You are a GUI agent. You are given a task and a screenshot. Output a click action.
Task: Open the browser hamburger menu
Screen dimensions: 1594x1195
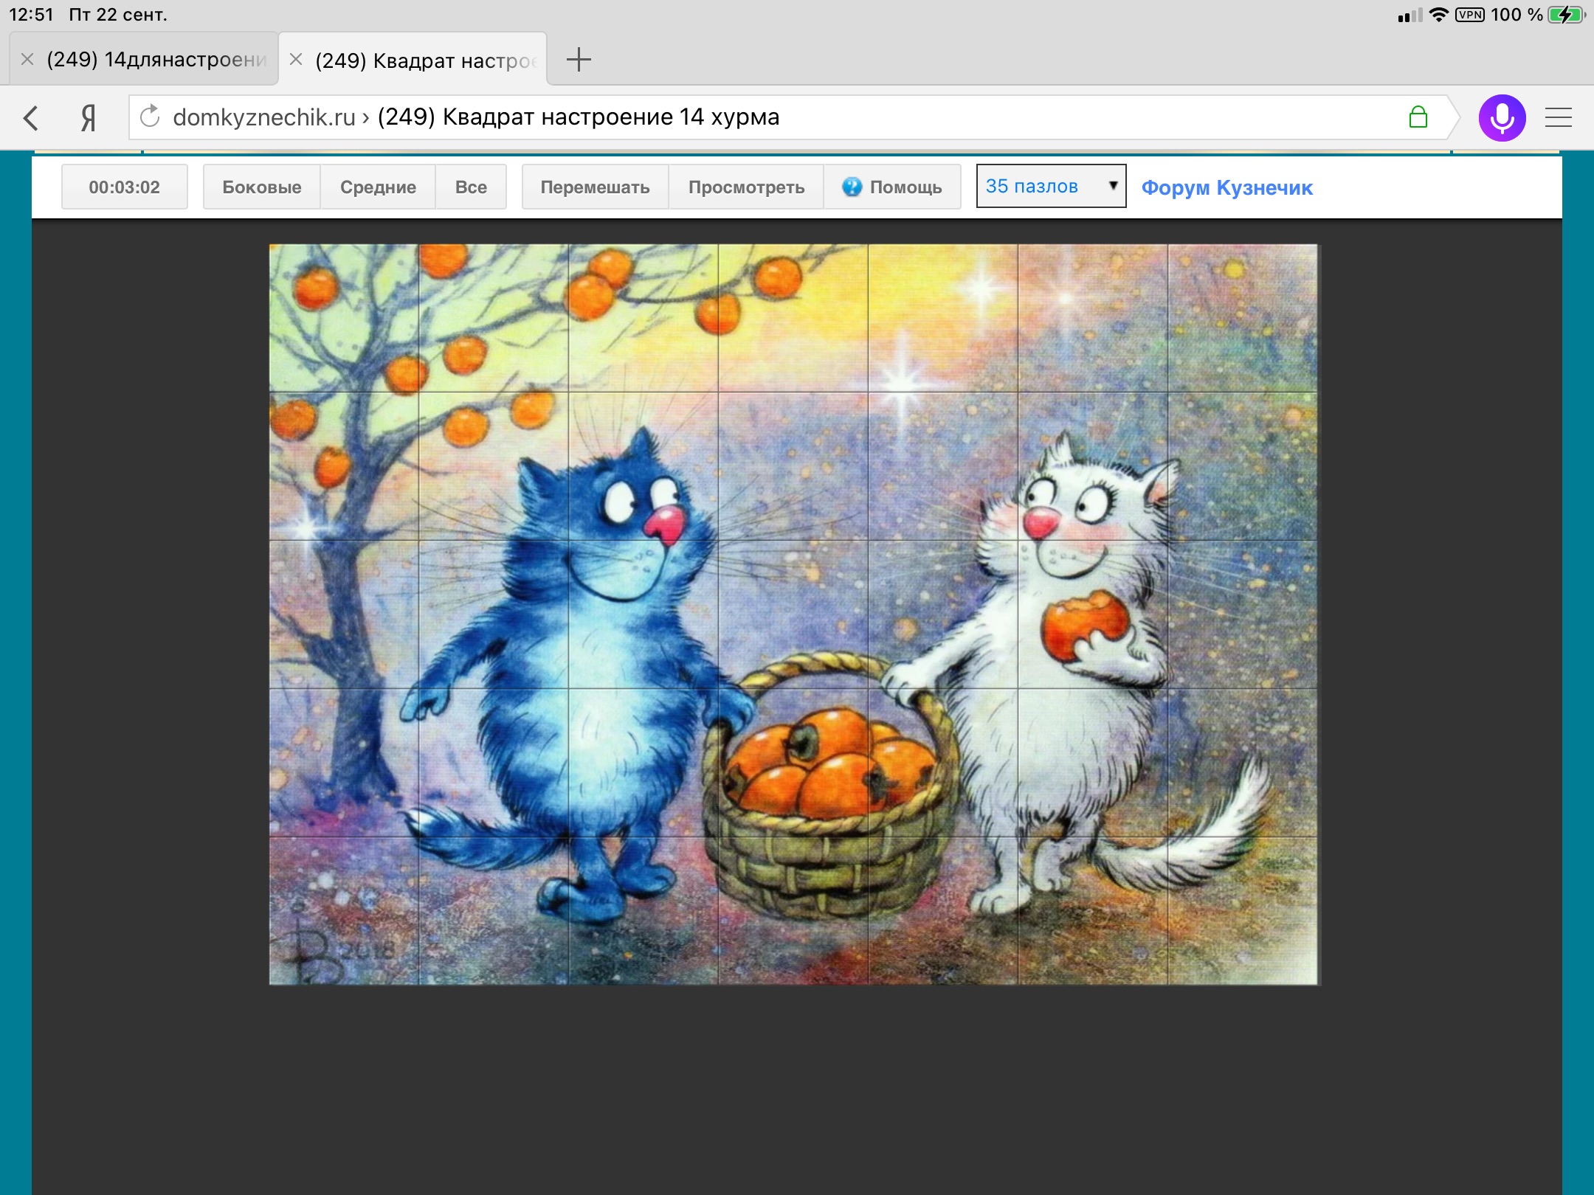1559,118
